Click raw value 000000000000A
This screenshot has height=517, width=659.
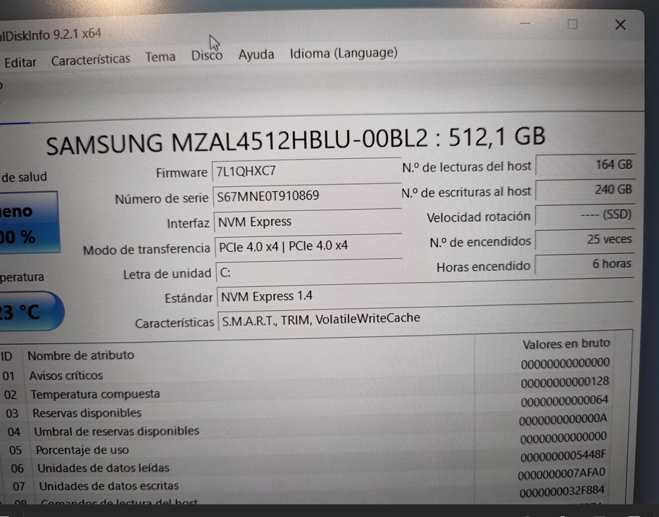(x=563, y=419)
